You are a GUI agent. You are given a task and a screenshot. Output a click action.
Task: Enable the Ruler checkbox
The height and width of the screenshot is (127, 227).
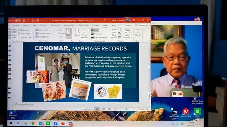click(x=56, y=30)
